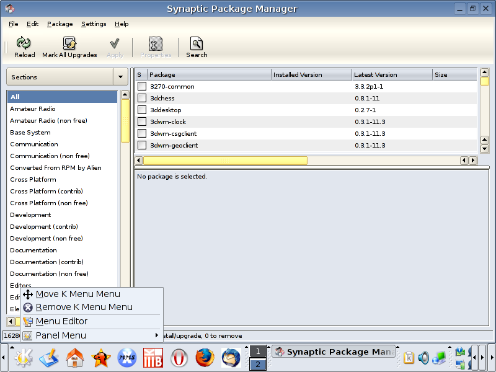Switch to virtual desktop 1
This screenshot has height=372, width=496.
coord(258,352)
